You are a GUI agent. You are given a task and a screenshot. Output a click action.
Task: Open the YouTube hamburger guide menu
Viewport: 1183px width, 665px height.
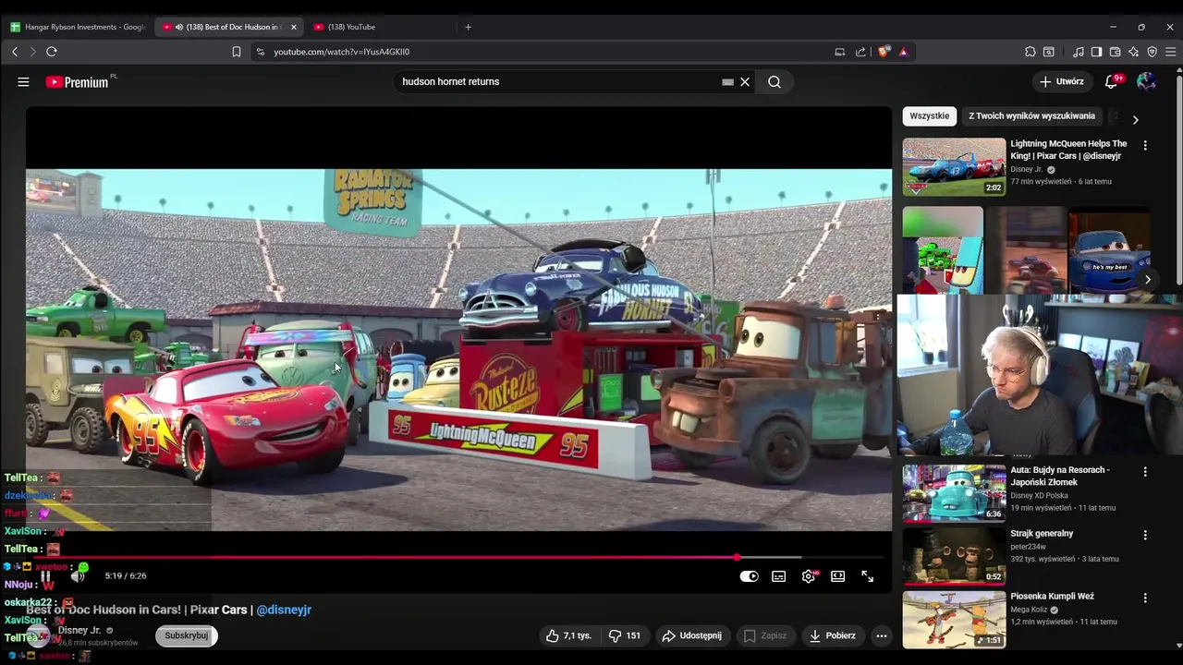point(23,82)
